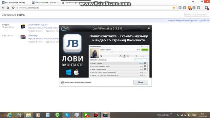Click the Удалить все link

pyautogui.click(x=204, y=21)
